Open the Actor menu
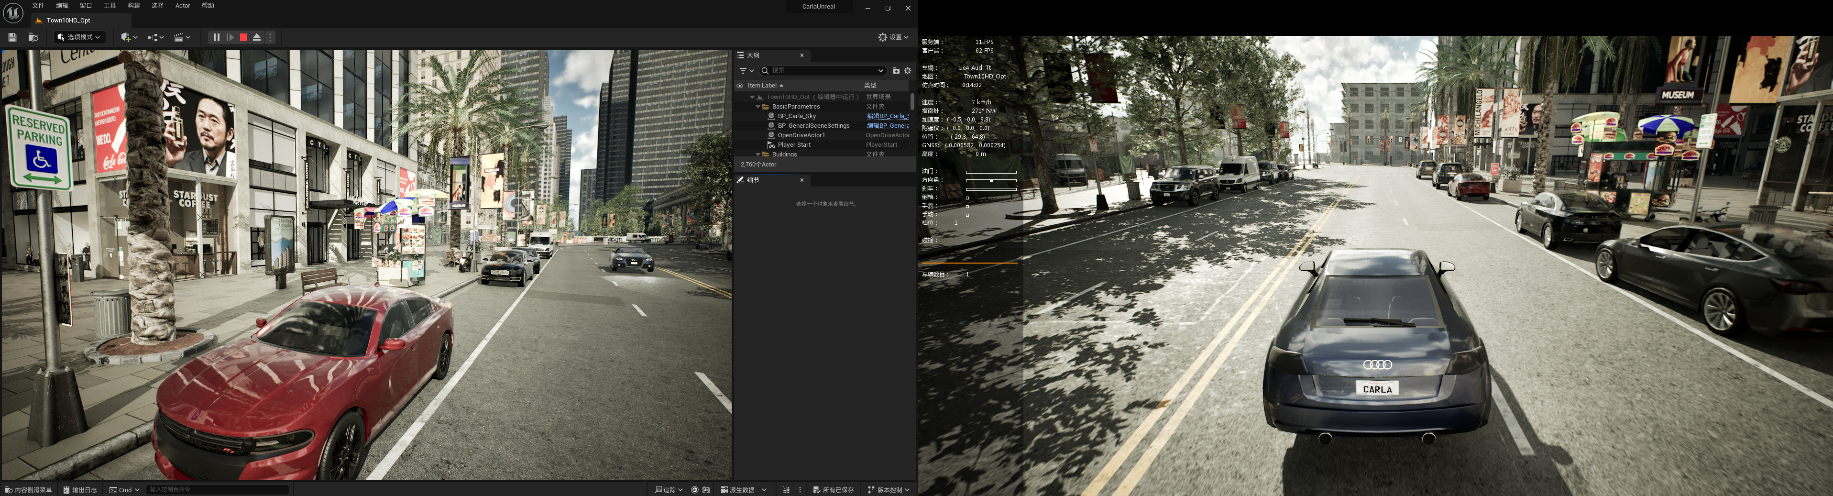This screenshot has width=1833, height=496. tap(182, 6)
